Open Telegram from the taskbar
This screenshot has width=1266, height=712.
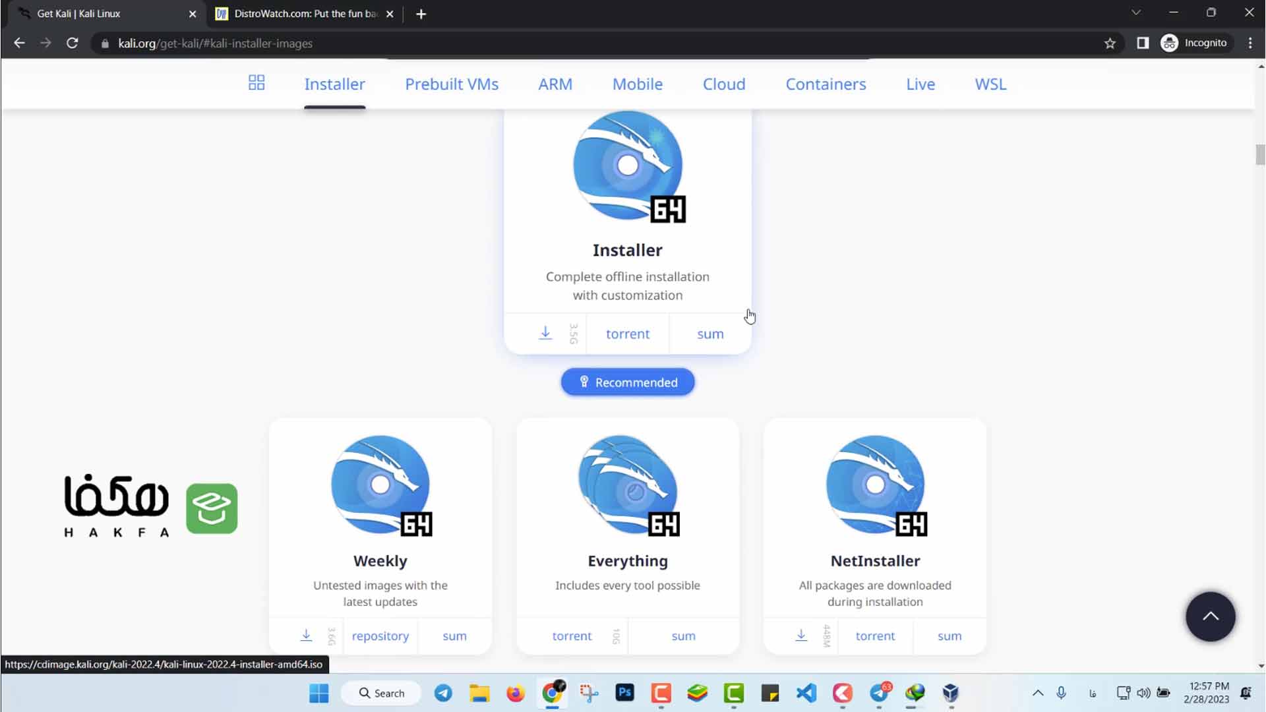(x=443, y=693)
